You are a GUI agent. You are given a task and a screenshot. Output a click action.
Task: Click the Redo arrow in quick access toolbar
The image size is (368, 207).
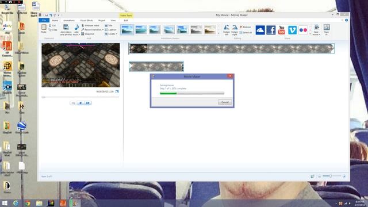[x=55, y=15]
